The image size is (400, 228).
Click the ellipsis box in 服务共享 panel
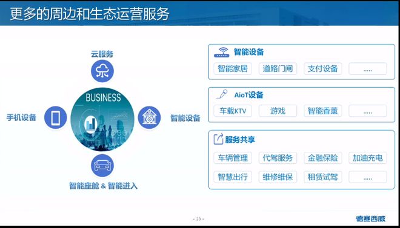click(368, 177)
